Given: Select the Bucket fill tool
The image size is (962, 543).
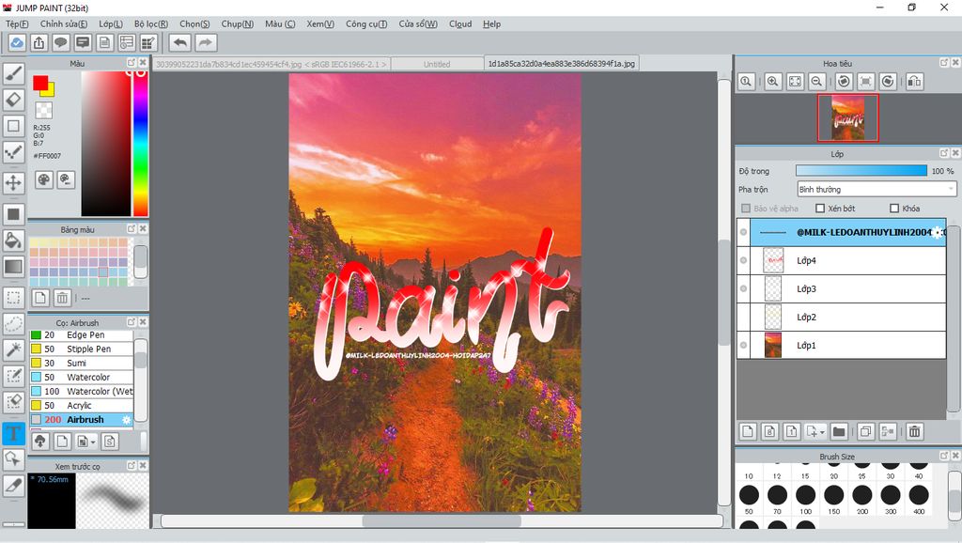Looking at the screenshot, I should [13, 240].
